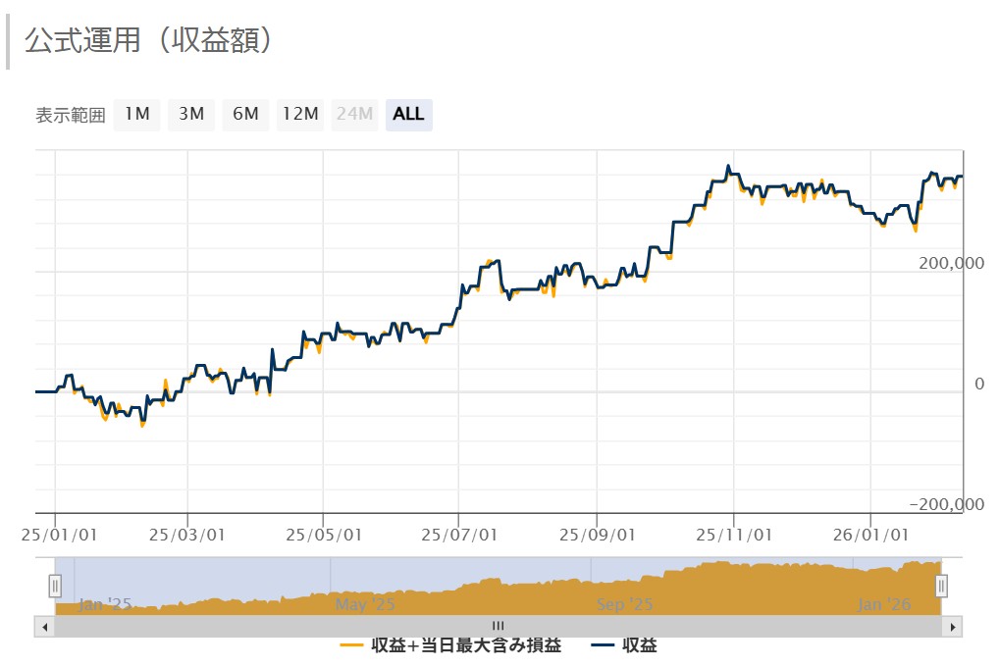Click the left navigator range handle
Screen dimensions: 999x668
55,586
